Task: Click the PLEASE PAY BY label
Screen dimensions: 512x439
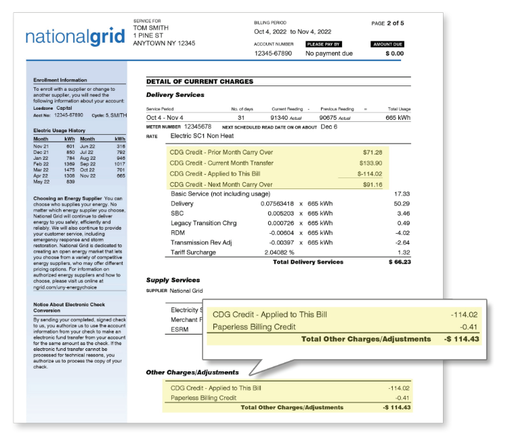Action: (x=324, y=44)
